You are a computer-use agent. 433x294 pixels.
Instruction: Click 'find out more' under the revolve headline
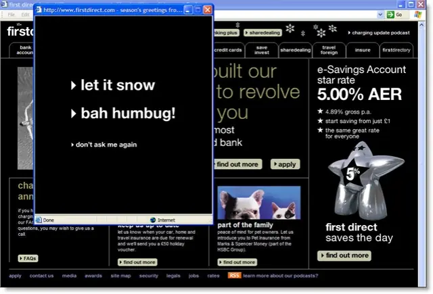237,164
